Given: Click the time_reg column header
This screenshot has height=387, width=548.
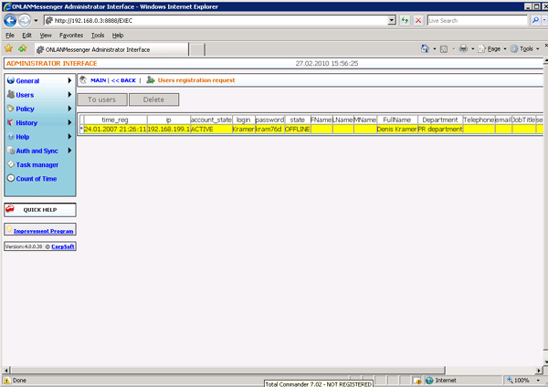Looking at the screenshot, I should coord(115,120).
